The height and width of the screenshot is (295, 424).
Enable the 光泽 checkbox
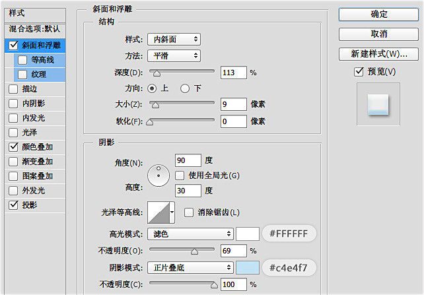13,133
